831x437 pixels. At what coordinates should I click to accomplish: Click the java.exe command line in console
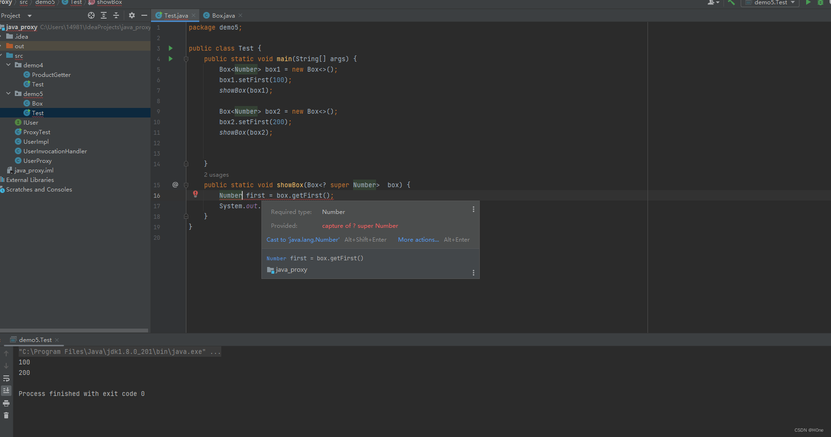tap(119, 352)
